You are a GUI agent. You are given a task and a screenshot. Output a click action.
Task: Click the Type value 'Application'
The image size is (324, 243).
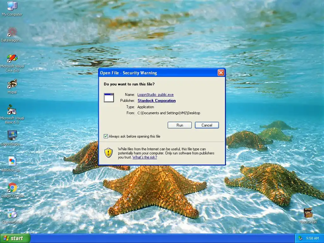click(146, 107)
